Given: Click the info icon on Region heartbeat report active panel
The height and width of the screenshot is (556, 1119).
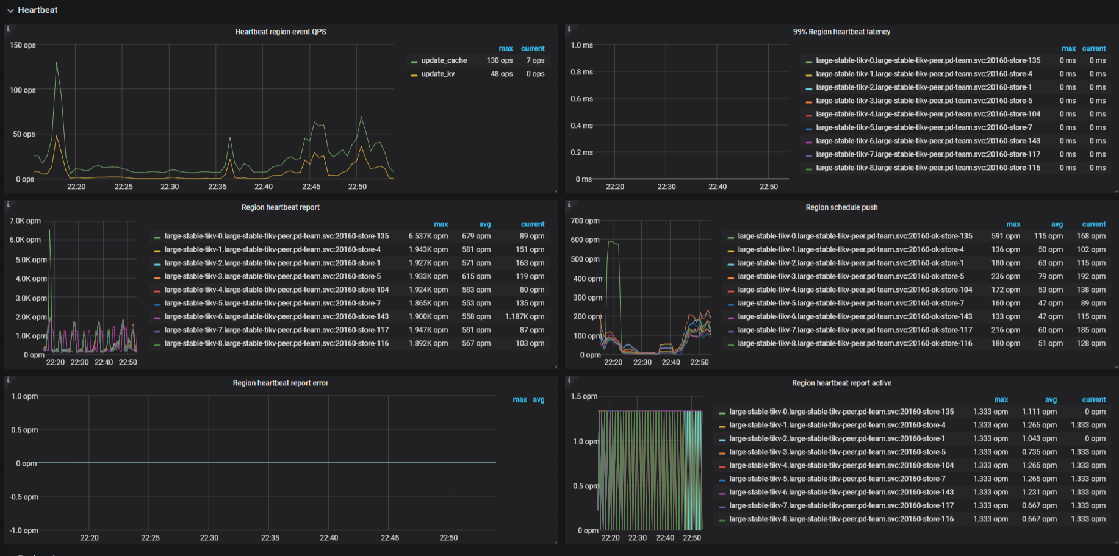Looking at the screenshot, I should (x=568, y=379).
